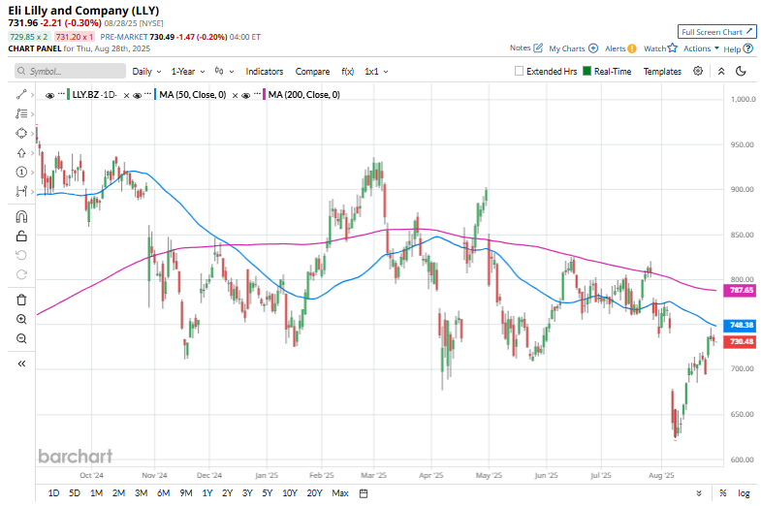Open the 1-Year period dropdown
The width and height of the screenshot is (761, 506).
click(188, 72)
